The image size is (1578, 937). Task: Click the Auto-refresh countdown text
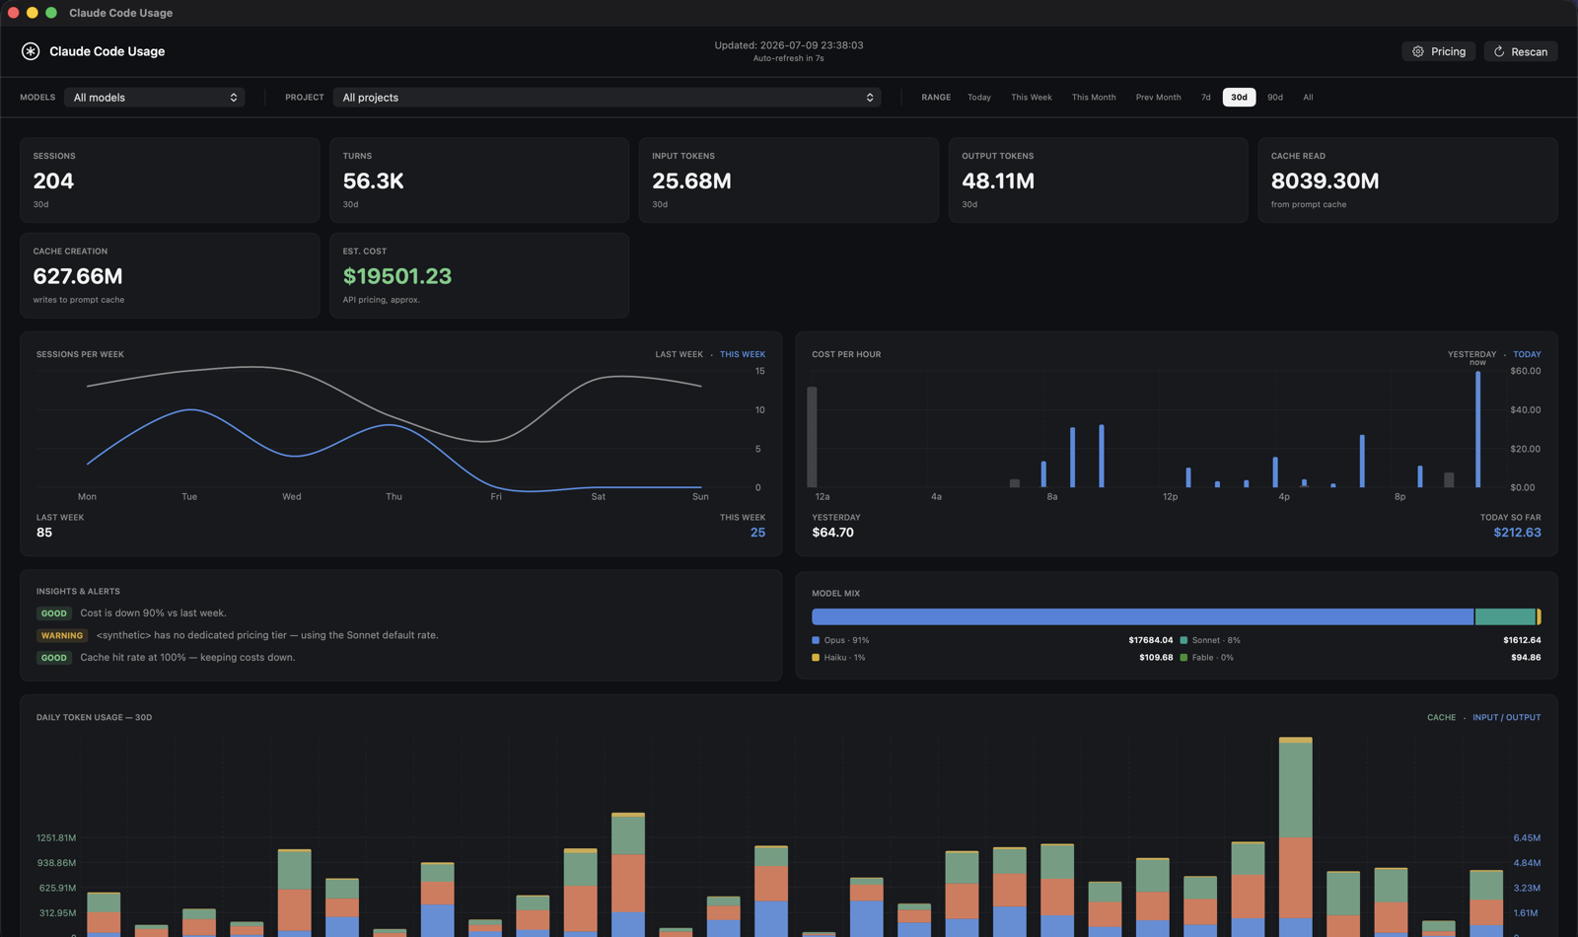click(789, 58)
